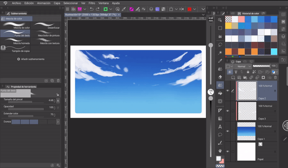Select the Fill bucket tool
The width and height of the screenshot is (288, 168).
click(x=220, y=93)
